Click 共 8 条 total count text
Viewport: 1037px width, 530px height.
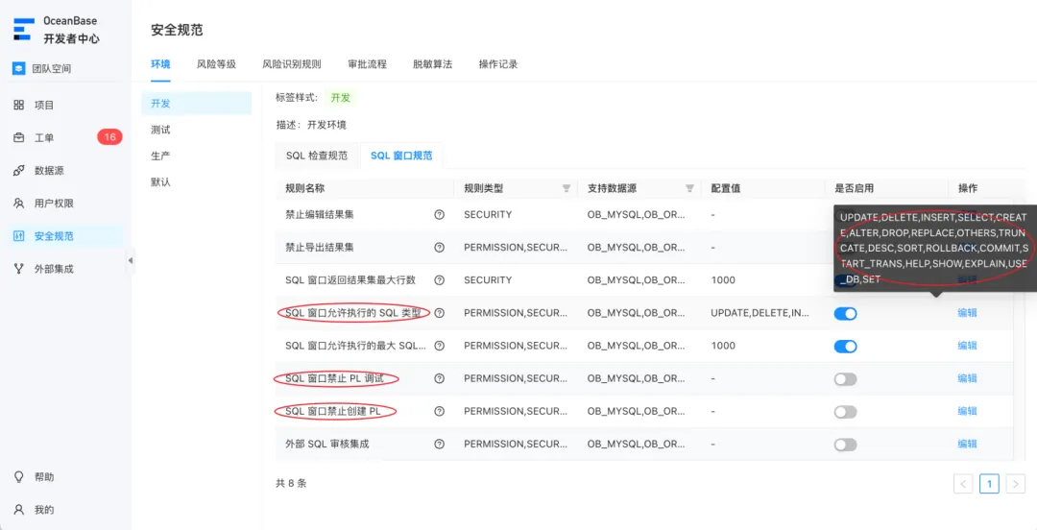click(x=291, y=483)
